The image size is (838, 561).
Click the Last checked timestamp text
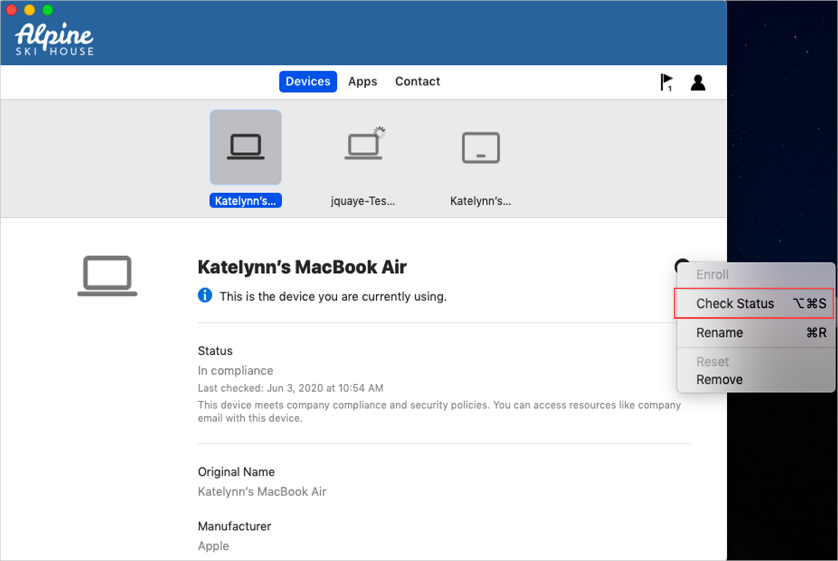pyautogui.click(x=290, y=388)
